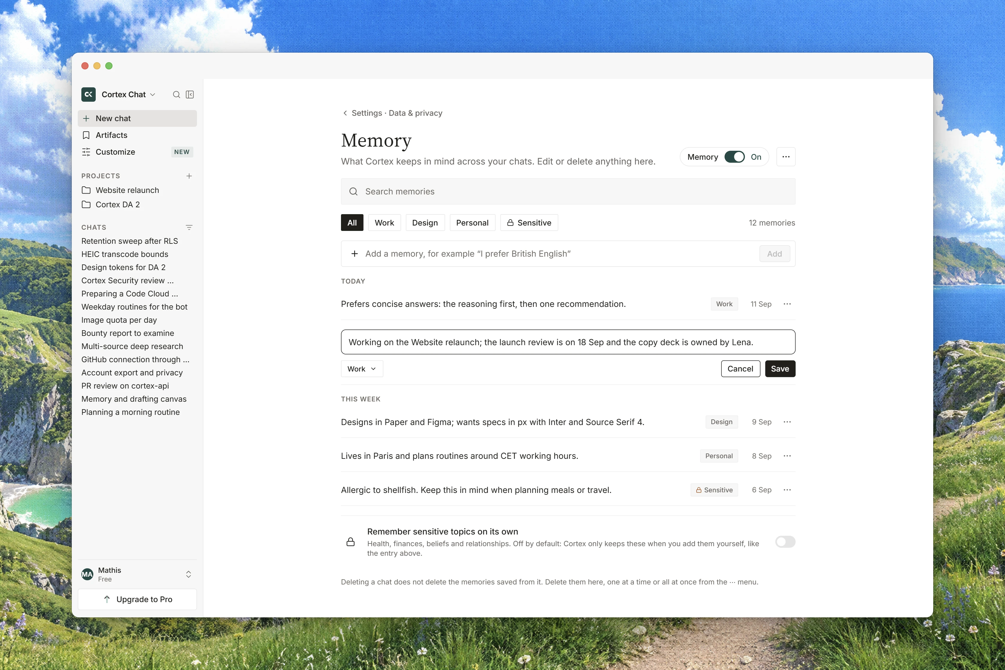Image resolution: width=1005 pixels, height=670 pixels.
Task: Open Customize in the sidebar
Action: (x=137, y=152)
